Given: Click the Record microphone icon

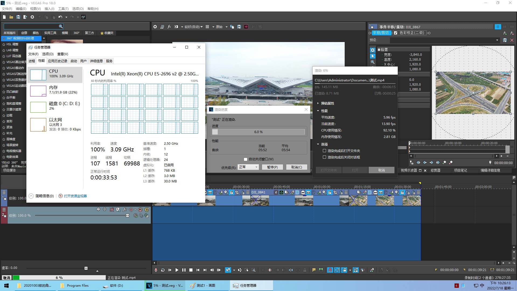Looking at the screenshot, I should [x=156, y=270].
